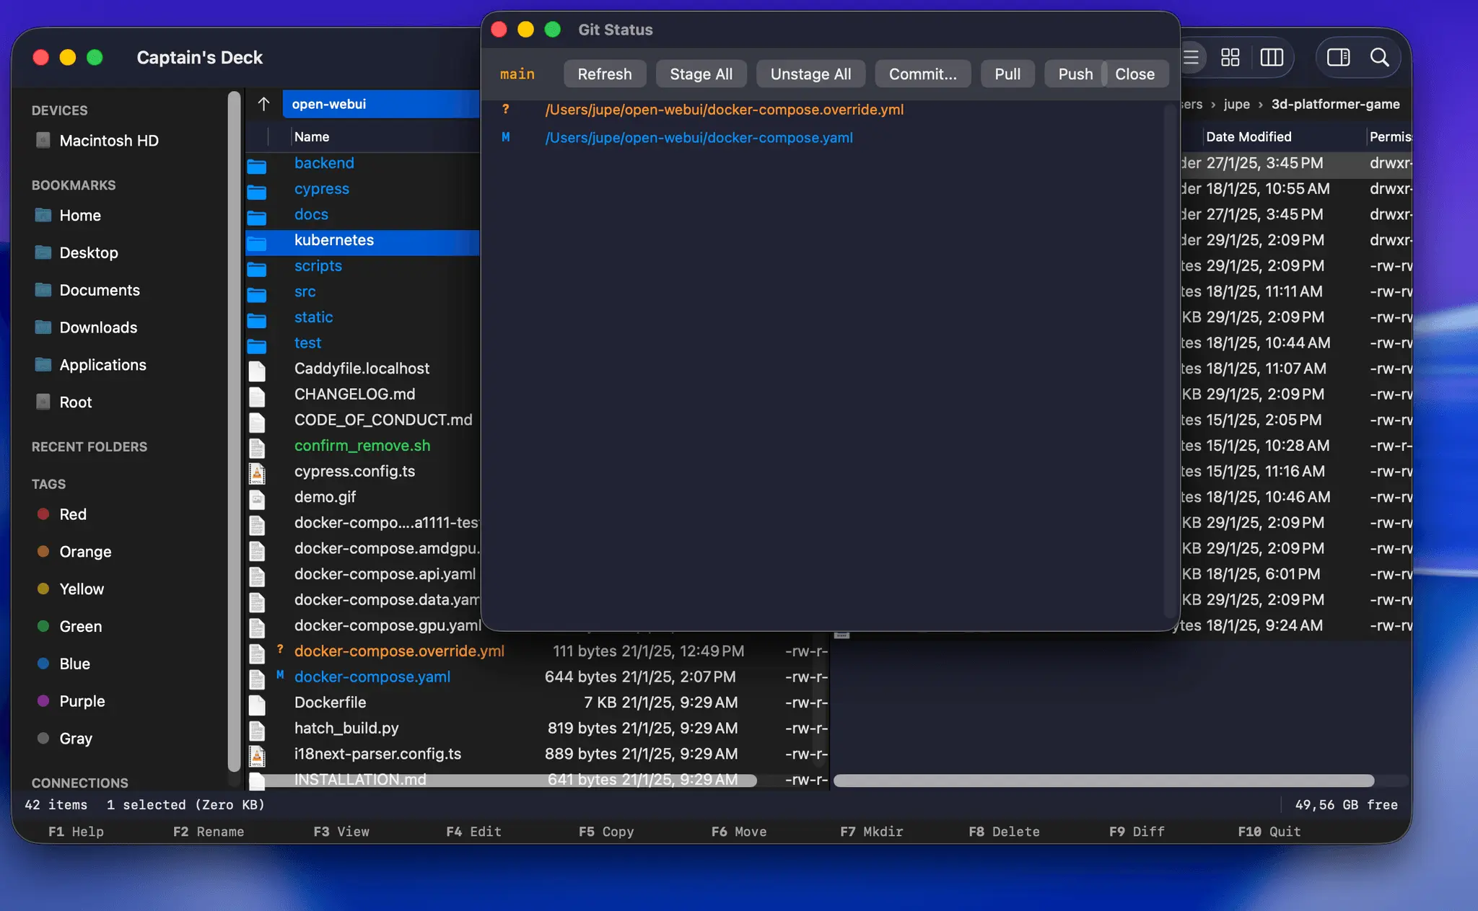Screen dimensions: 1478x911
Task: Click the demo.gif file icon
Action: (257, 498)
